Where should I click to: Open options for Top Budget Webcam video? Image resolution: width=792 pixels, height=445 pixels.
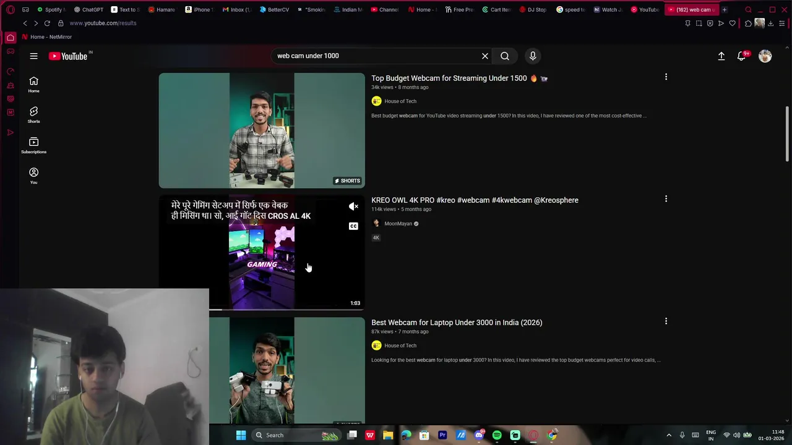[666, 77]
